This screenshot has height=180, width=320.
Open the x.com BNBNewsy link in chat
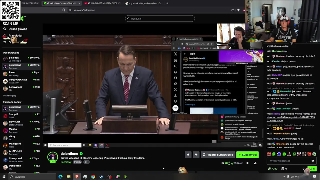point(290,119)
